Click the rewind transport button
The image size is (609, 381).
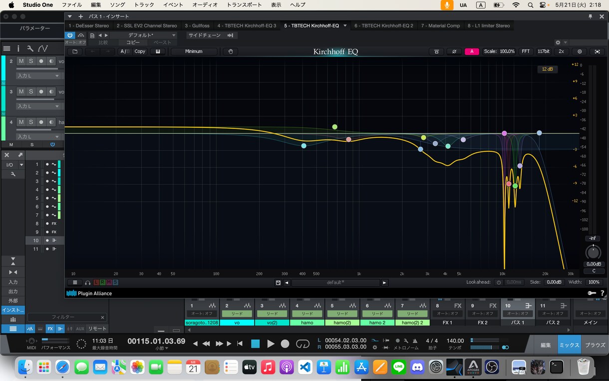(x=206, y=344)
